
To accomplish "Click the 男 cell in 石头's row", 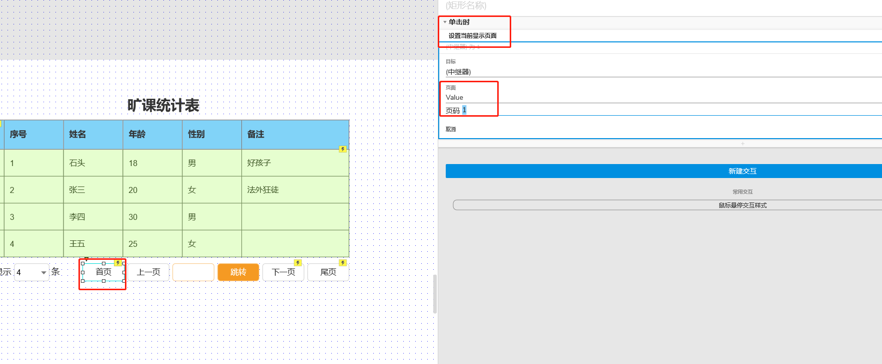I will [x=212, y=163].
